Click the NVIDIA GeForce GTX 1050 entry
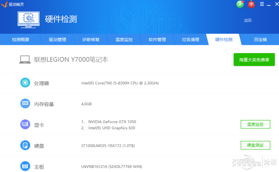The image size is (279, 172). [112, 122]
